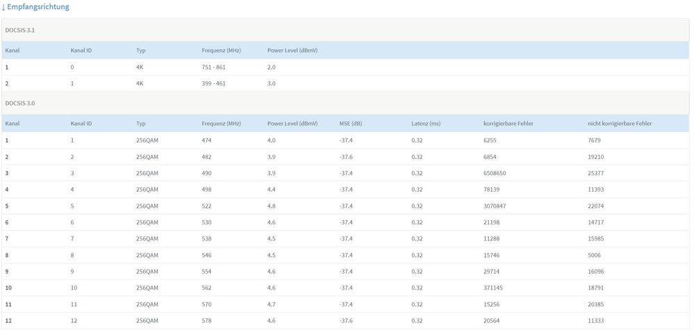694x330 pixels.
Task: Click the MSE (dB) column header
Action: [x=351, y=124]
